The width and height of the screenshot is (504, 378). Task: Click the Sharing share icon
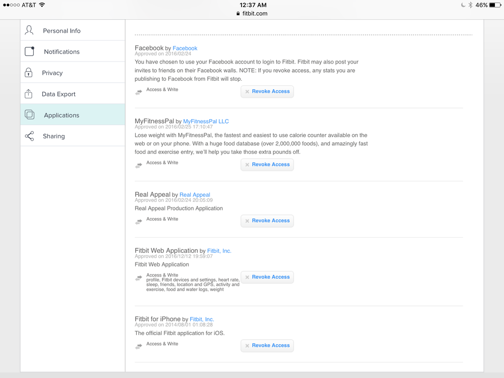pos(29,136)
